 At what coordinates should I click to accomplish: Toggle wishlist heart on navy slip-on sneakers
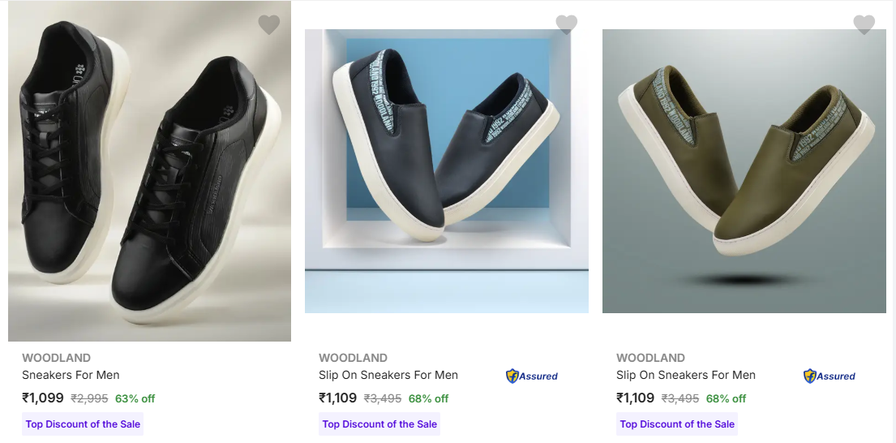567,25
